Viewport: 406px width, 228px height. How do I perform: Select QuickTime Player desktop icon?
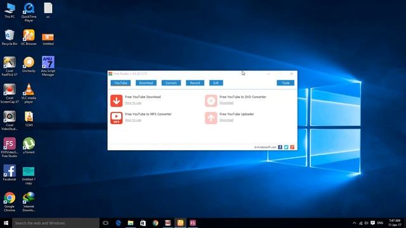[29, 12]
